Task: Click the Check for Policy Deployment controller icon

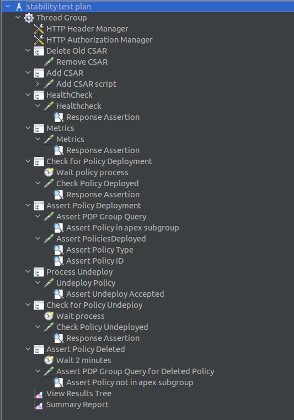Action: coord(39,161)
